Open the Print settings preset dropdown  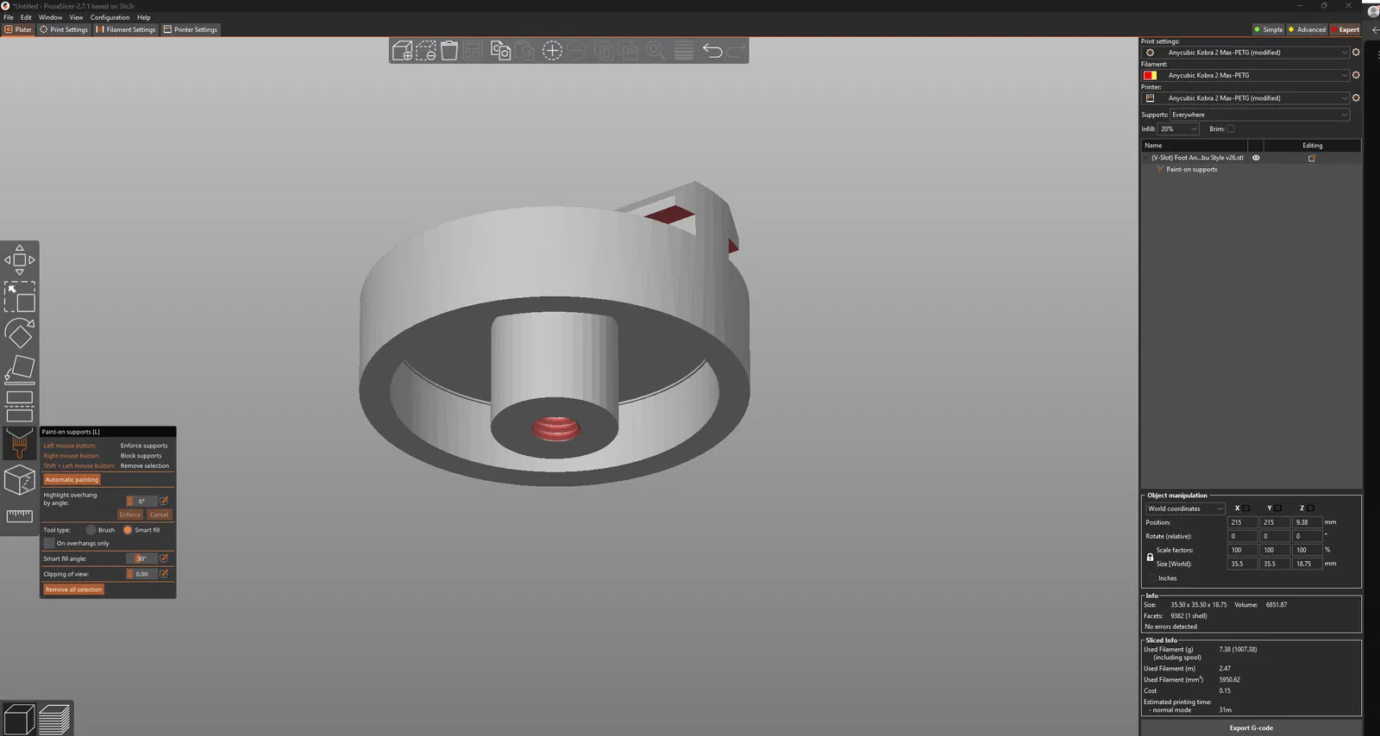1245,53
